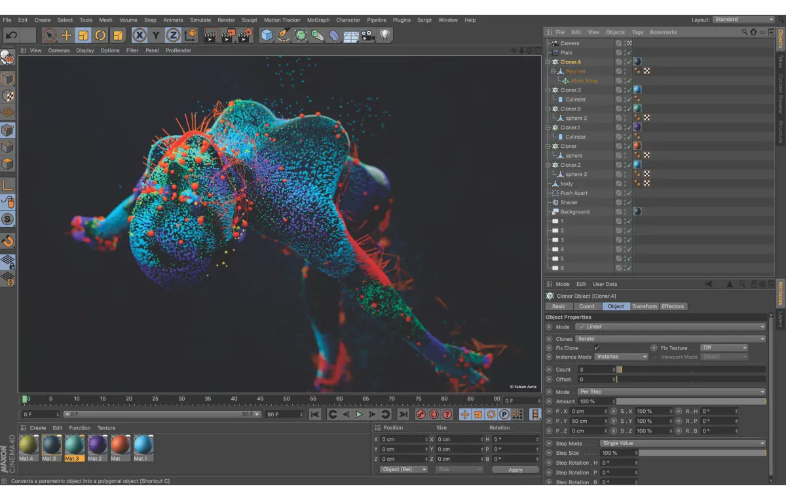Viewport: 786px width, 500px height.
Task: Open the Object (Rel) coordinate dropdown
Action: [x=404, y=470]
